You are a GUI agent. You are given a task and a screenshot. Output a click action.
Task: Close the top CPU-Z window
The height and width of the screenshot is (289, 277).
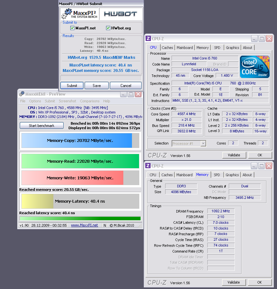click(269, 38)
